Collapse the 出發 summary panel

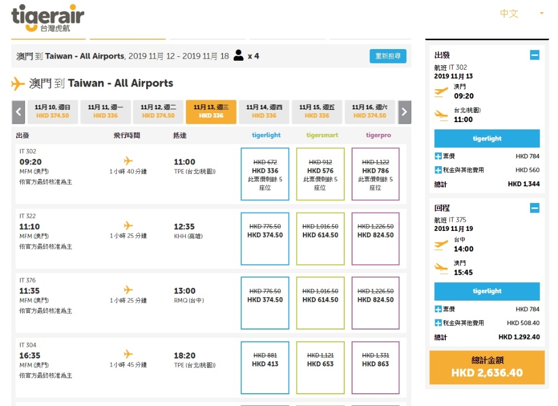tap(535, 55)
